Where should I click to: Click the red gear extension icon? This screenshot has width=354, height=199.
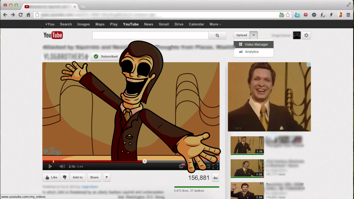pos(306,15)
